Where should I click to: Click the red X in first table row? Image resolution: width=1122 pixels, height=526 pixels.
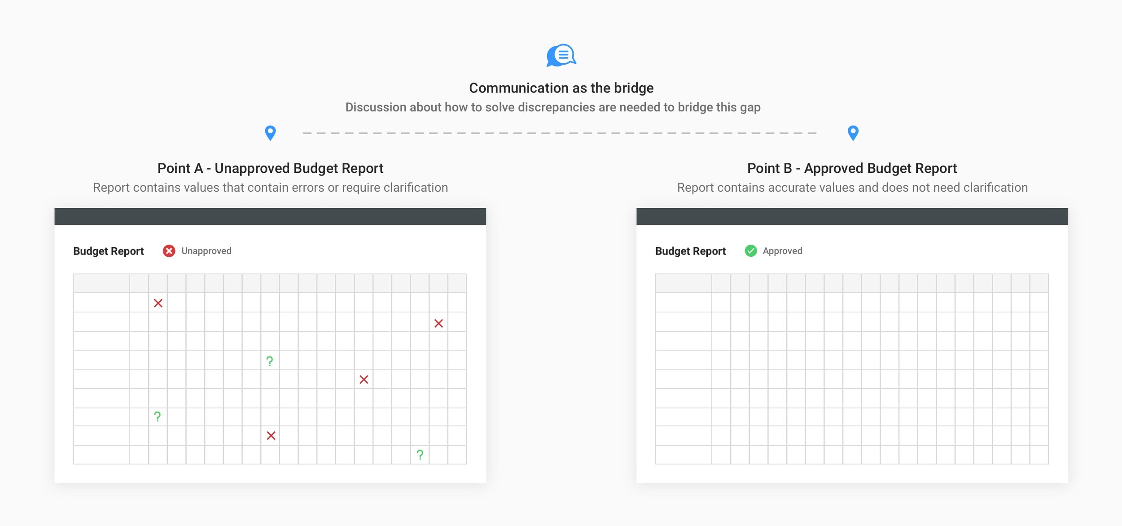coord(158,303)
